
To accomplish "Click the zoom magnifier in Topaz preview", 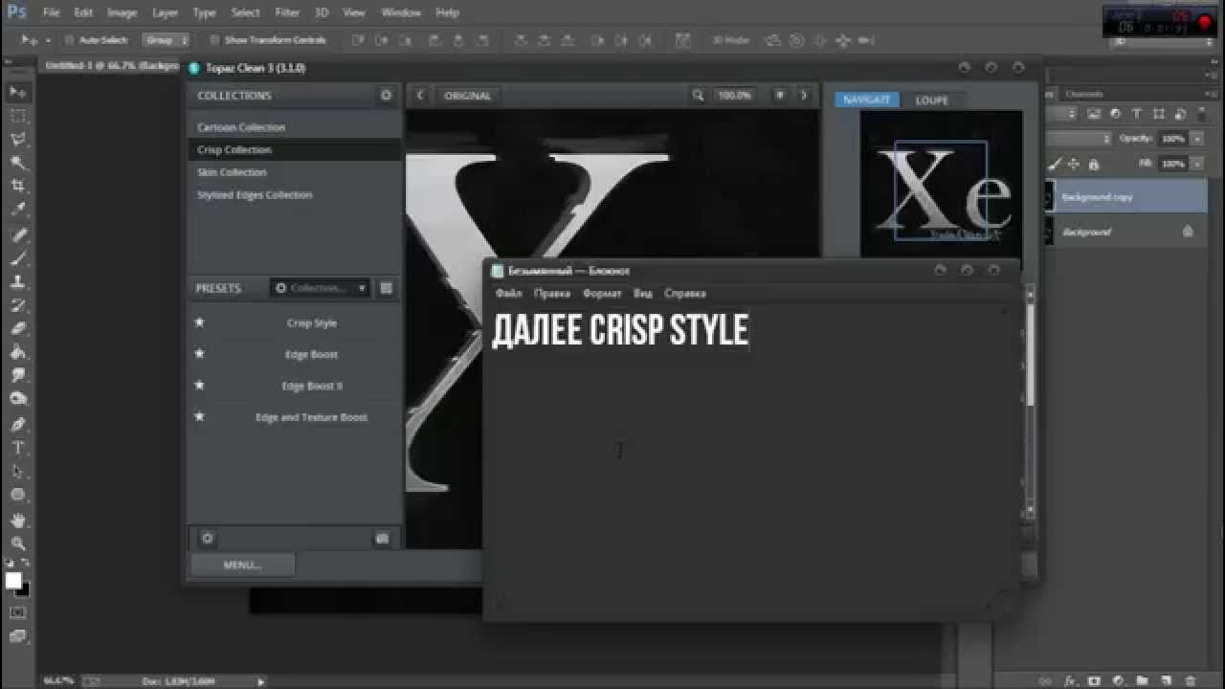I will click(699, 96).
